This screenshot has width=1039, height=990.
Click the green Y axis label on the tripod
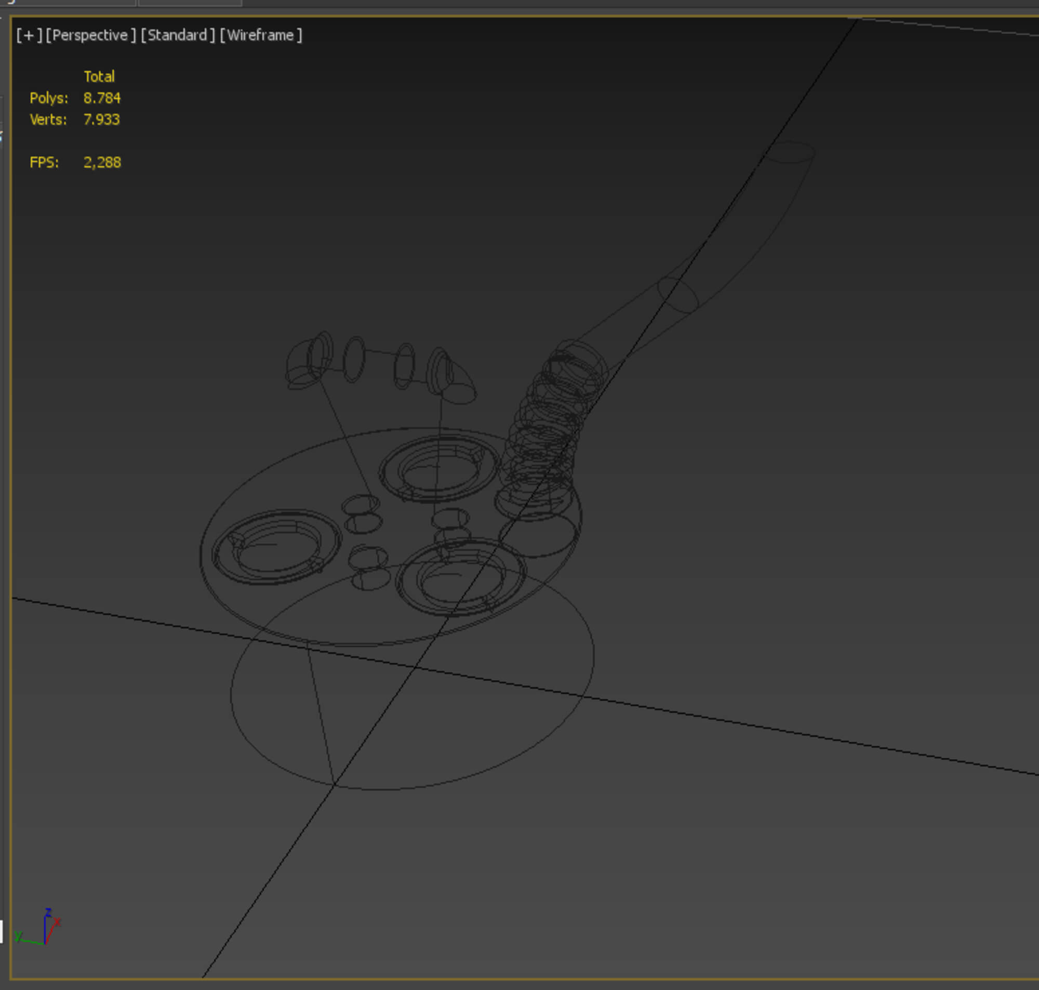point(19,935)
